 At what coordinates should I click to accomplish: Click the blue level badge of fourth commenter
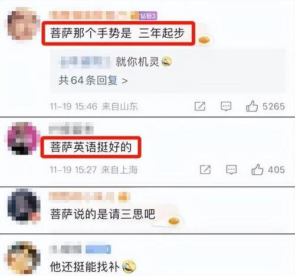point(99,249)
